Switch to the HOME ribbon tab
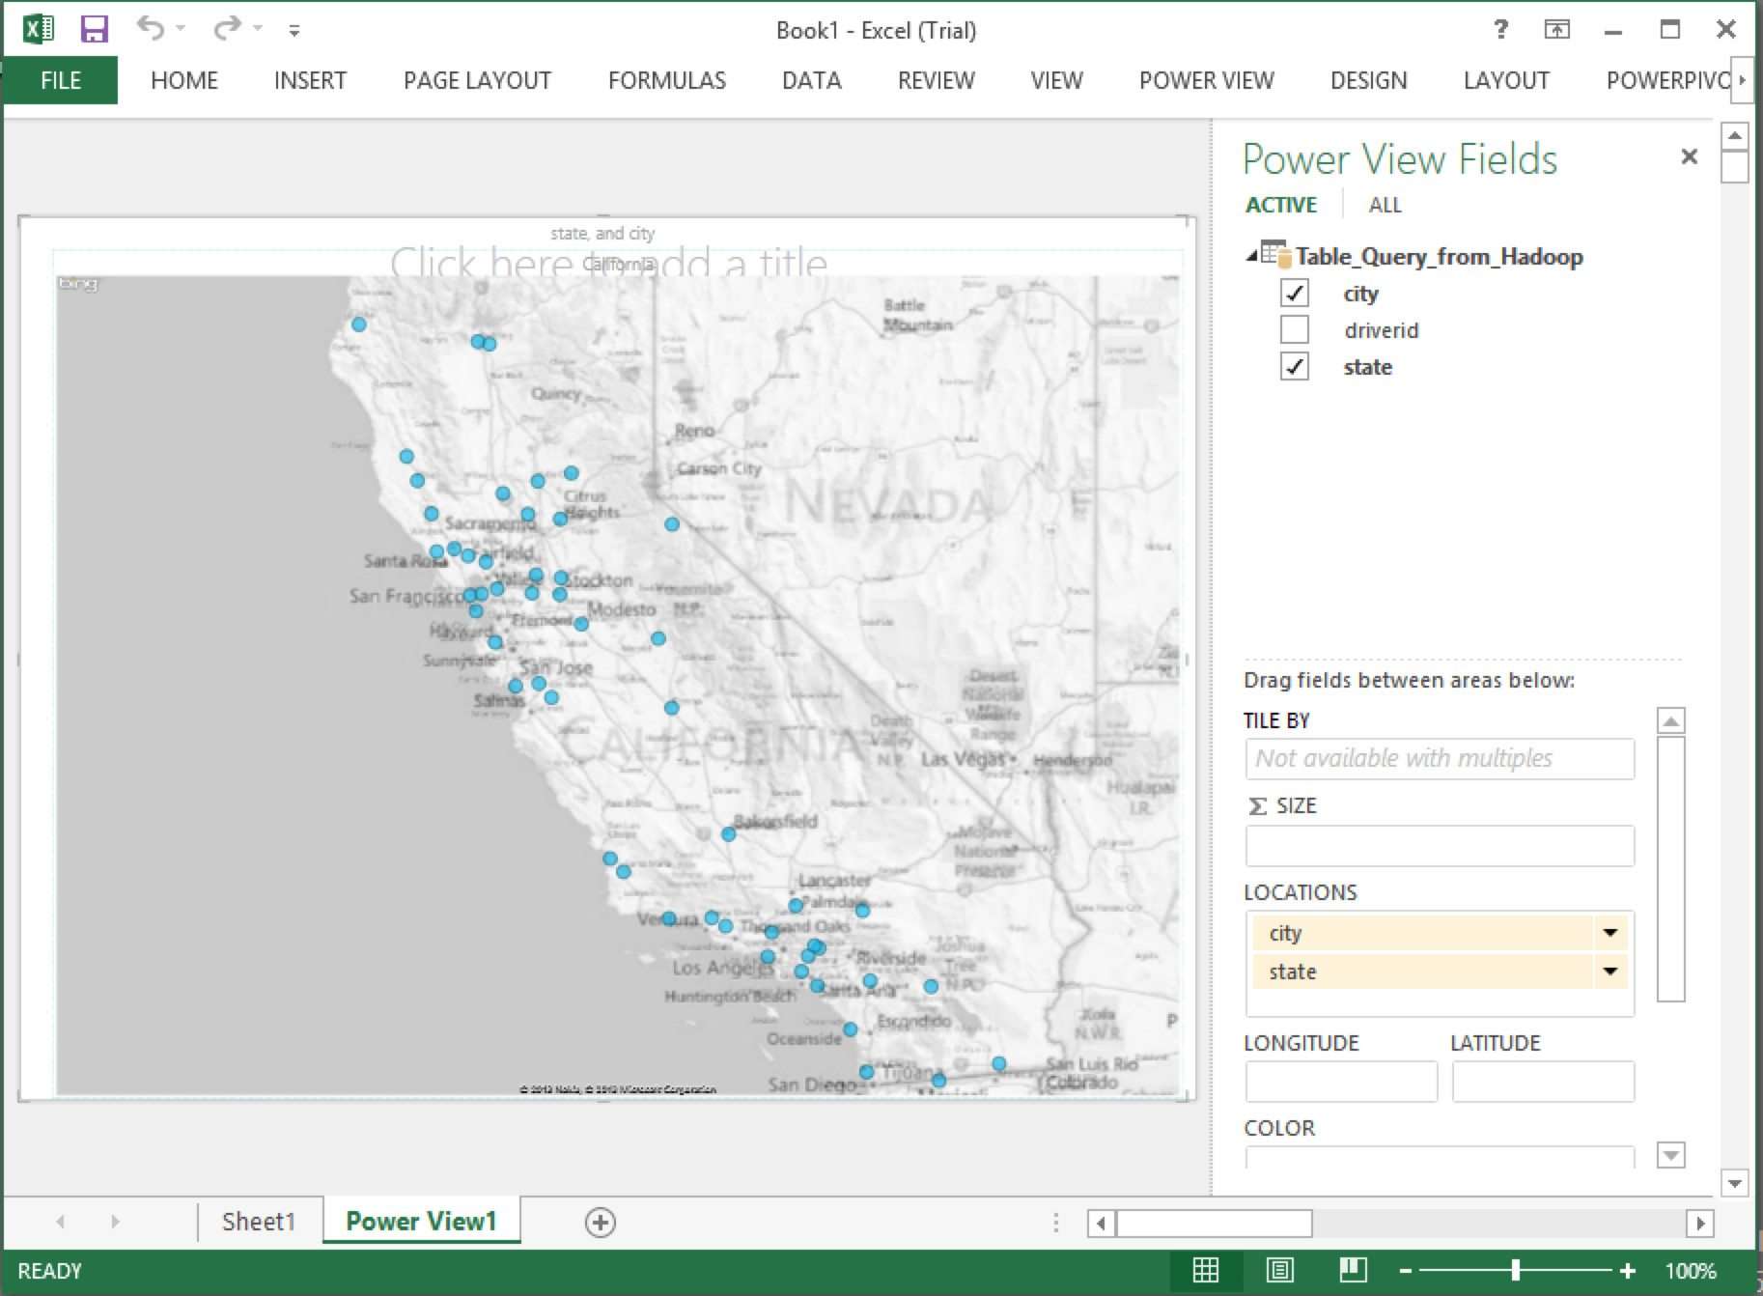This screenshot has width=1763, height=1296. [184, 80]
